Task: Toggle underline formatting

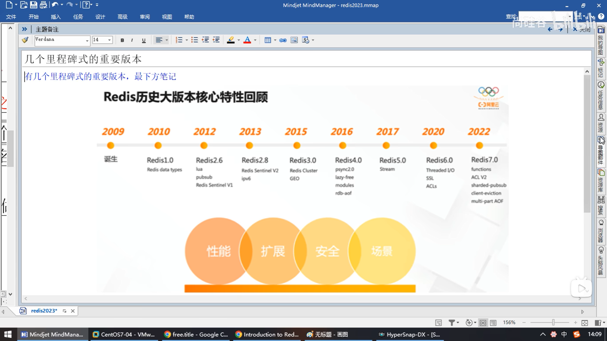Action: coord(144,40)
